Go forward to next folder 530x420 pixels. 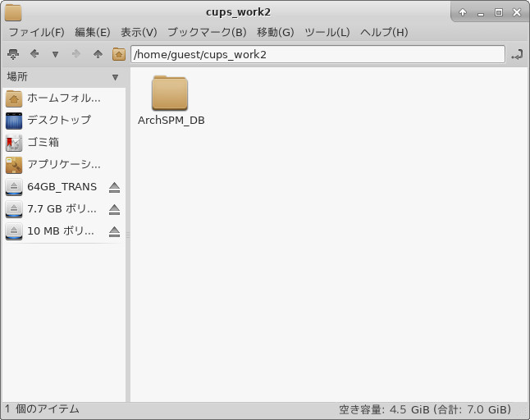tap(76, 53)
